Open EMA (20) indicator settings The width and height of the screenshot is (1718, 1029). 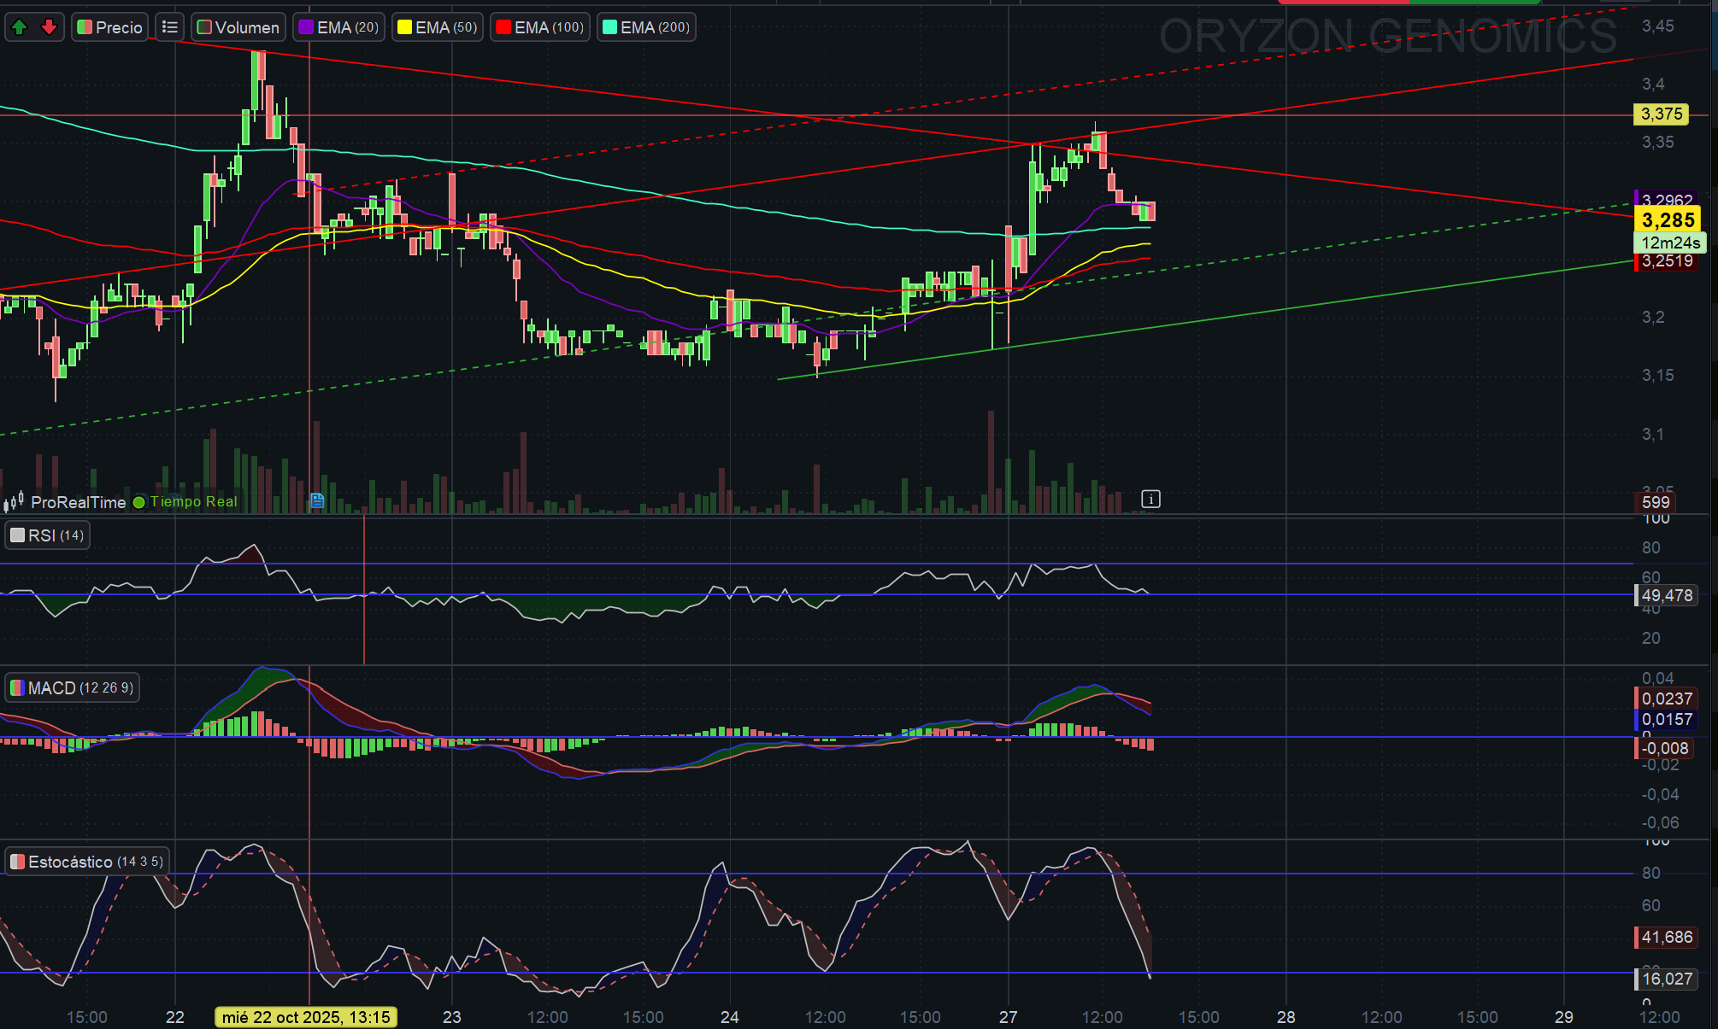click(338, 27)
